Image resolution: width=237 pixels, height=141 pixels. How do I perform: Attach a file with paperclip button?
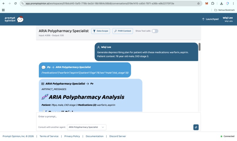[196, 127]
